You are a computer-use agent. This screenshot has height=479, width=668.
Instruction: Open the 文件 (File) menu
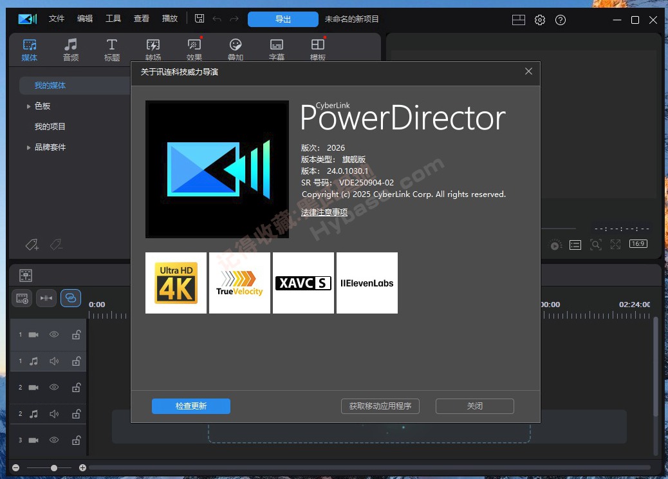pos(56,19)
